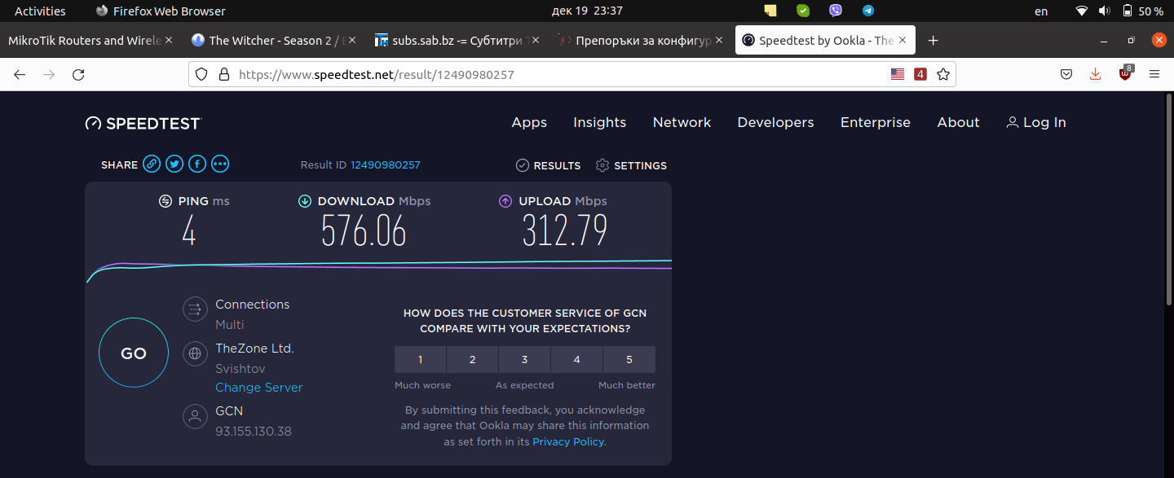Image resolution: width=1174 pixels, height=478 pixels.
Task: Click the URL address bar
Action: 554,74
